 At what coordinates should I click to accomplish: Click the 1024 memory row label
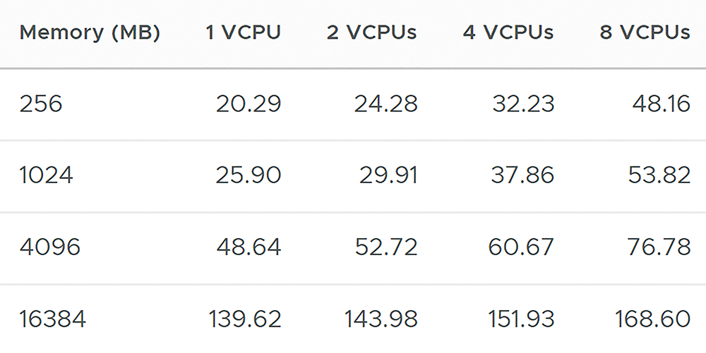coord(46,175)
